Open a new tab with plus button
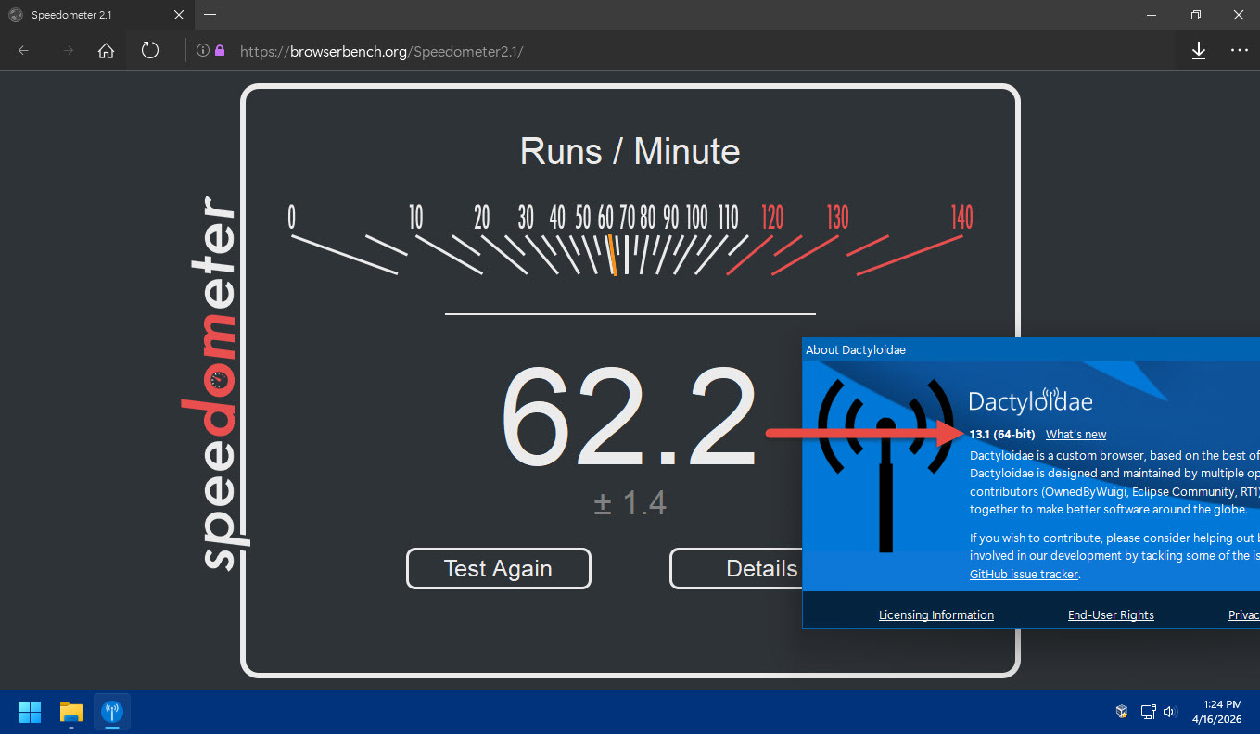This screenshot has width=1260, height=734. click(210, 15)
